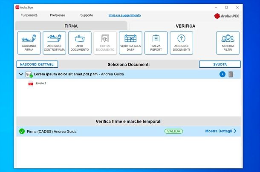Screen dimensions: 260x172
Task: Click the VALIDA status badge
Action: click(173, 131)
